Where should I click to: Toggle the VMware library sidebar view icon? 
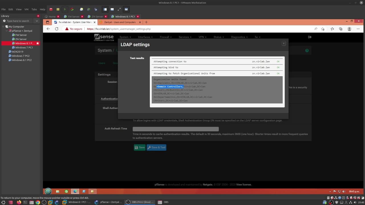[105, 9]
